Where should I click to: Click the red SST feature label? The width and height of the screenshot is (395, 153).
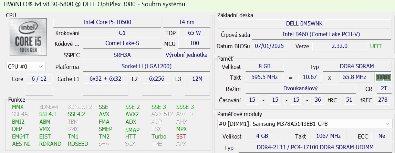coord(181,136)
